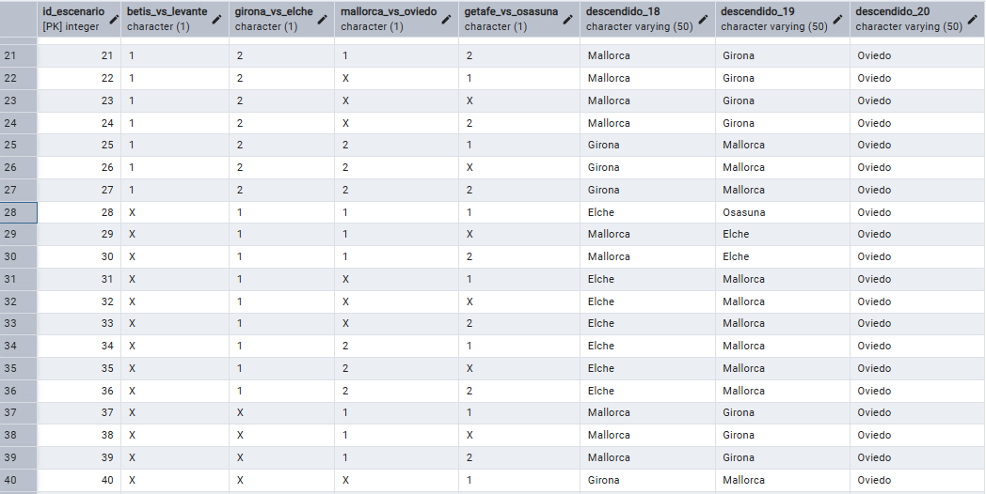Click descendido_19 Mallorca cell in row 40
This screenshot has width=986, height=494.
coord(783,480)
